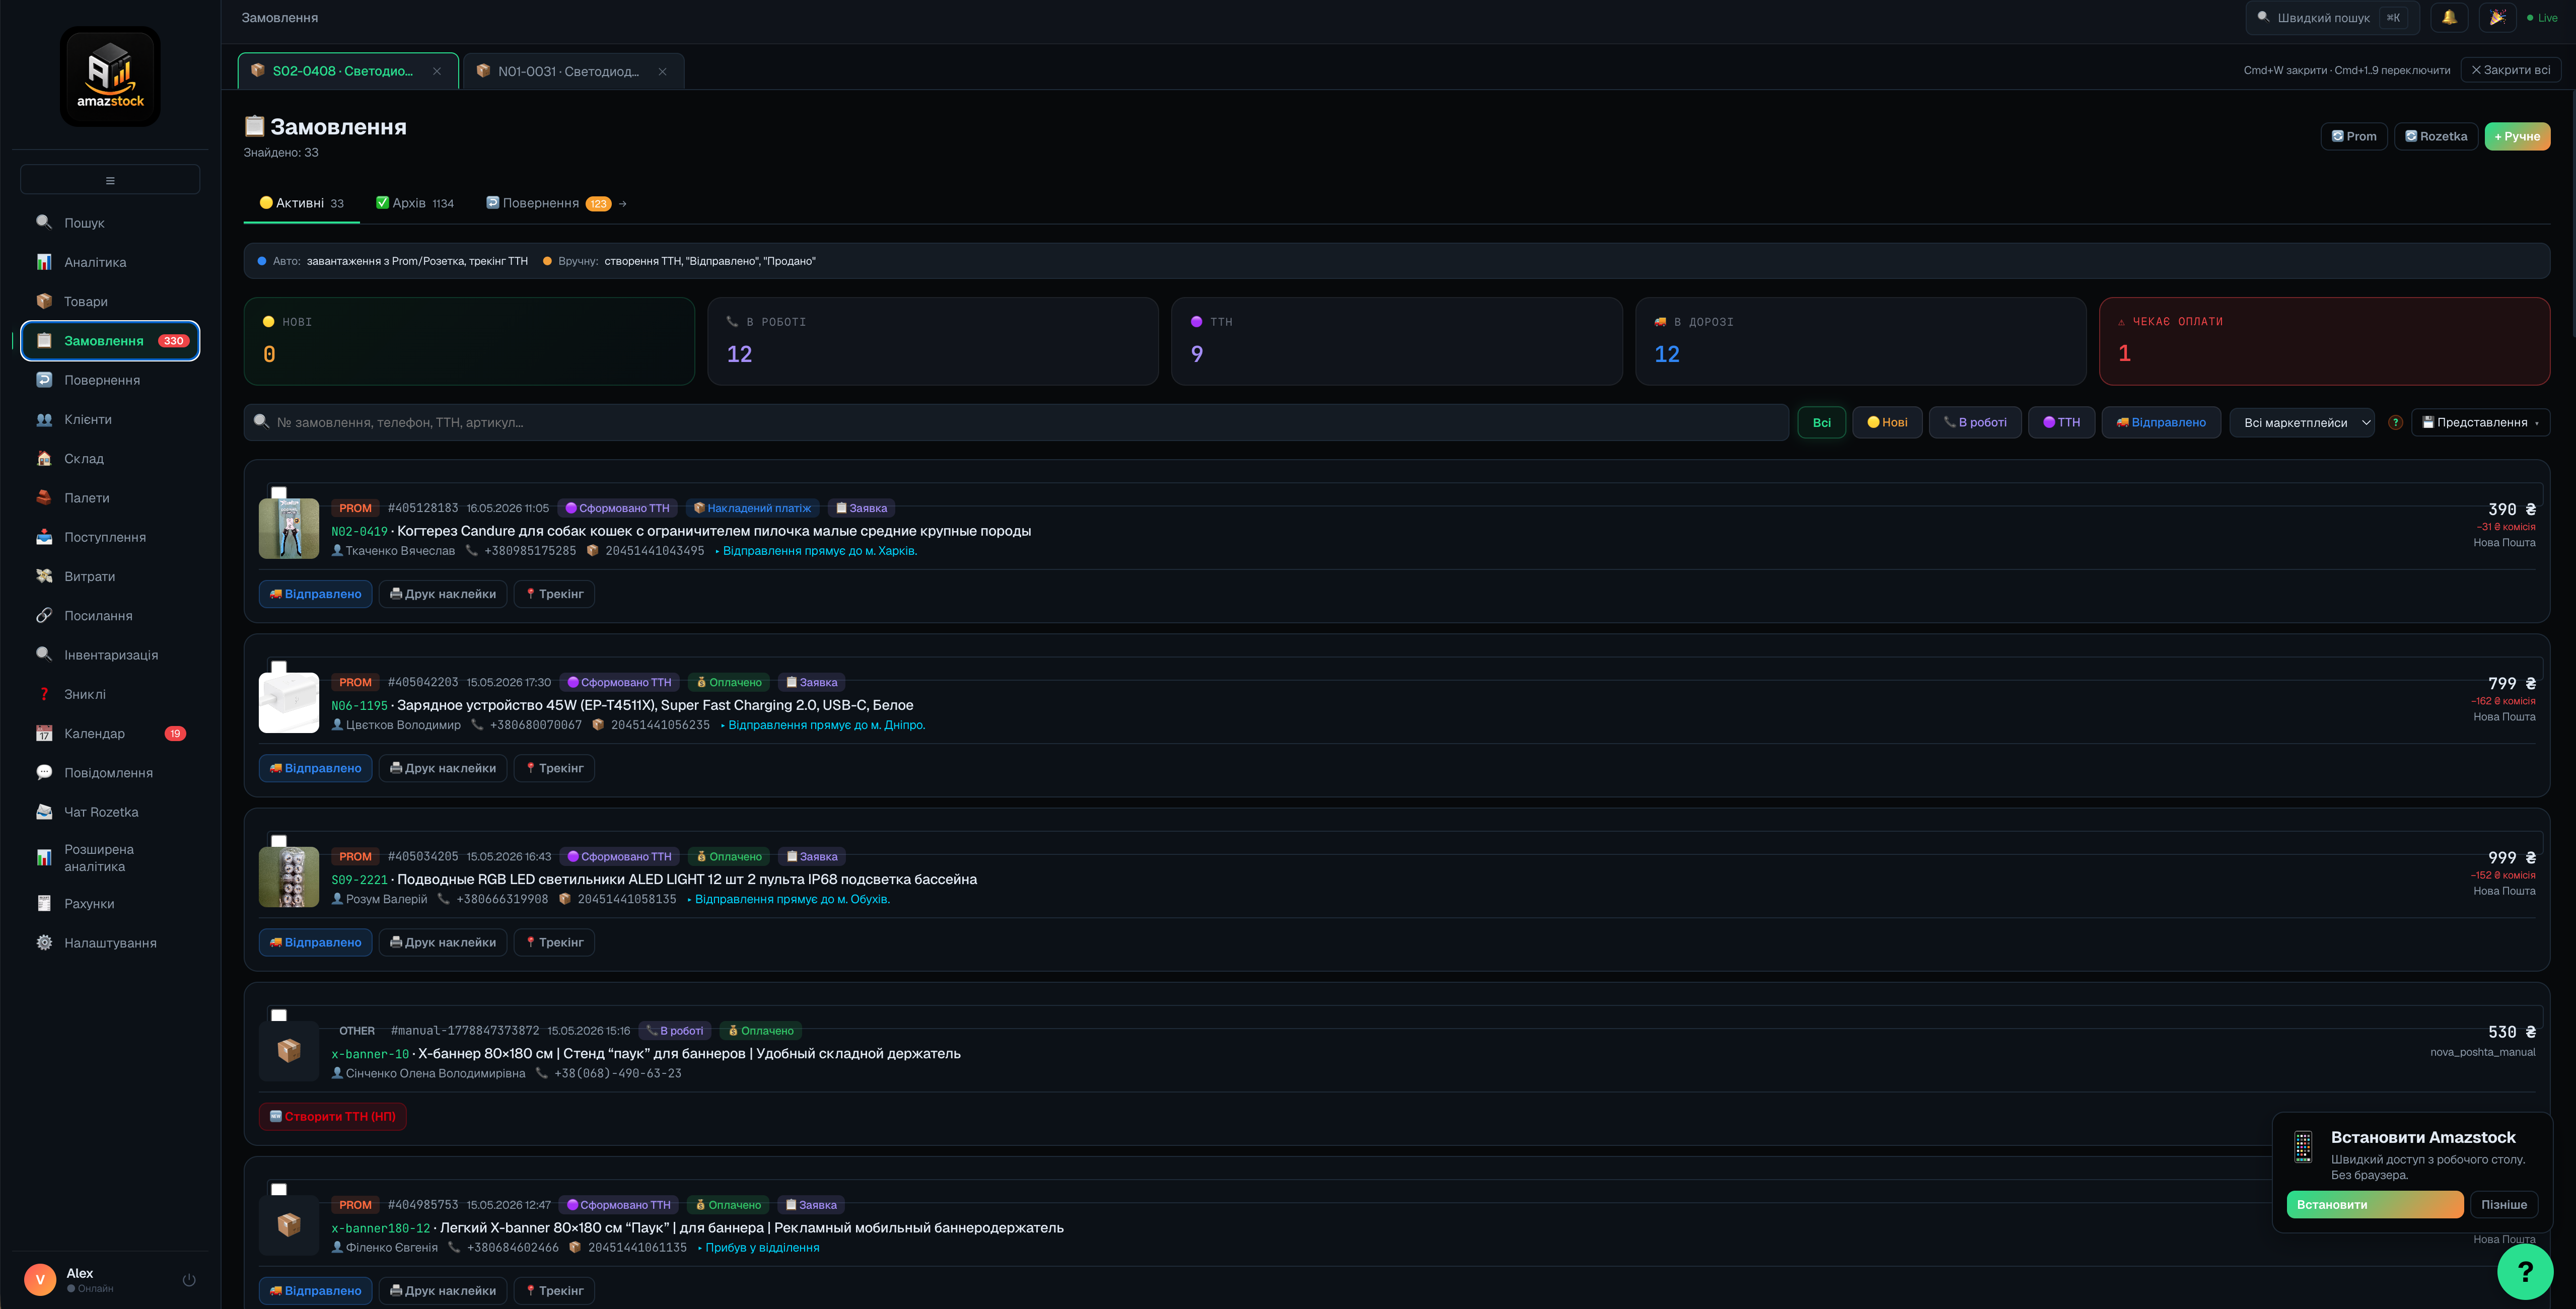The width and height of the screenshot is (2576, 1309).
Task: Toggle the ТТН filter chip
Action: coord(2061,422)
